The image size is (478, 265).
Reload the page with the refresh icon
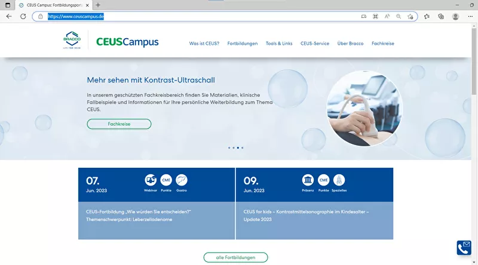23,17
